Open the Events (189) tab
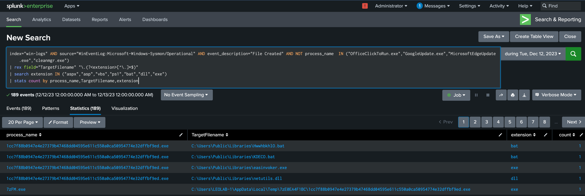585x196 pixels. [x=19, y=108]
